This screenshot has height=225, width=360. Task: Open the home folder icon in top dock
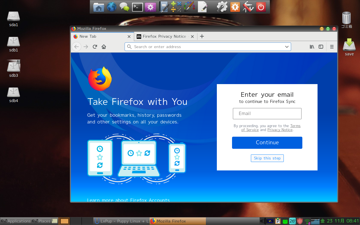tap(98, 7)
